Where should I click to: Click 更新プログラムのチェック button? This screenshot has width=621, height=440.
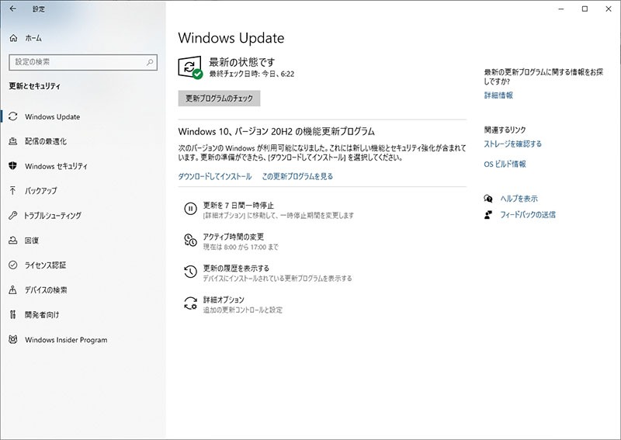tap(219, 99)
